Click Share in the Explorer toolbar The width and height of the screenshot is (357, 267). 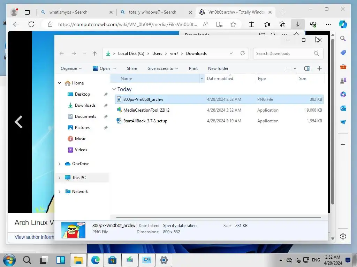(132, 68)
